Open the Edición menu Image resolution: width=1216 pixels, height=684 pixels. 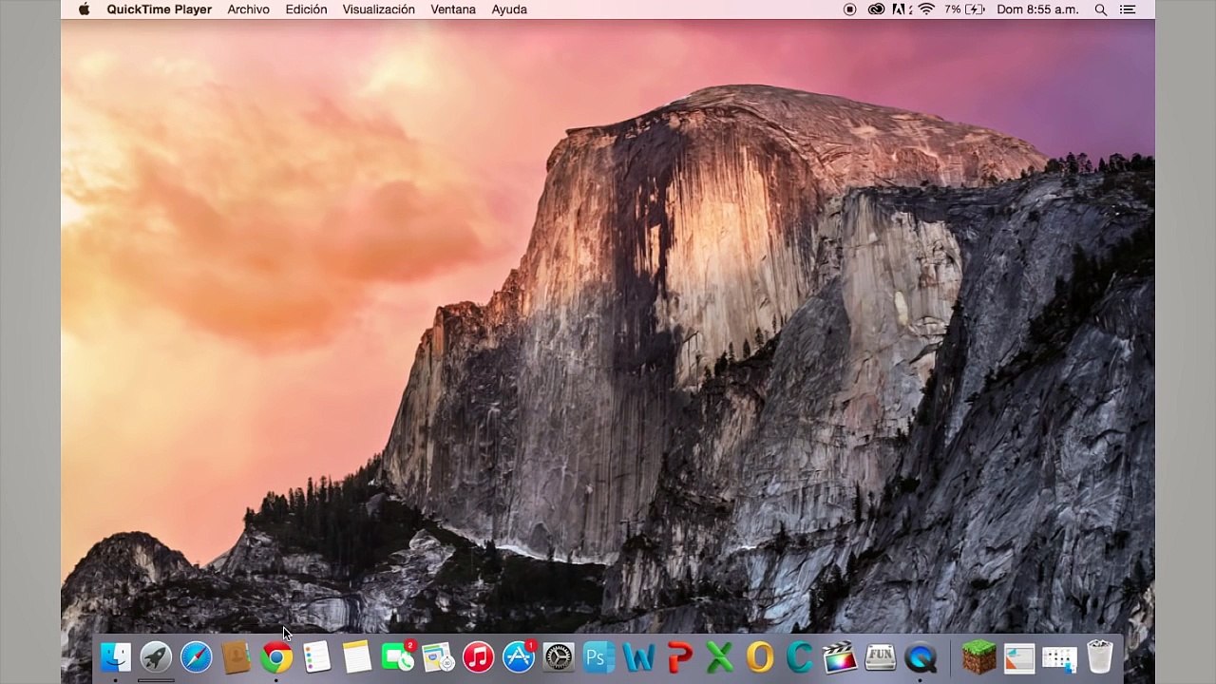point(306,9)
